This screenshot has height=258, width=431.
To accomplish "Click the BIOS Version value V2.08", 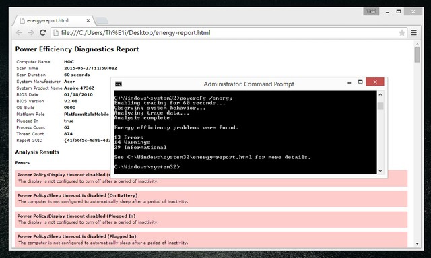I will tap(71, 101).
